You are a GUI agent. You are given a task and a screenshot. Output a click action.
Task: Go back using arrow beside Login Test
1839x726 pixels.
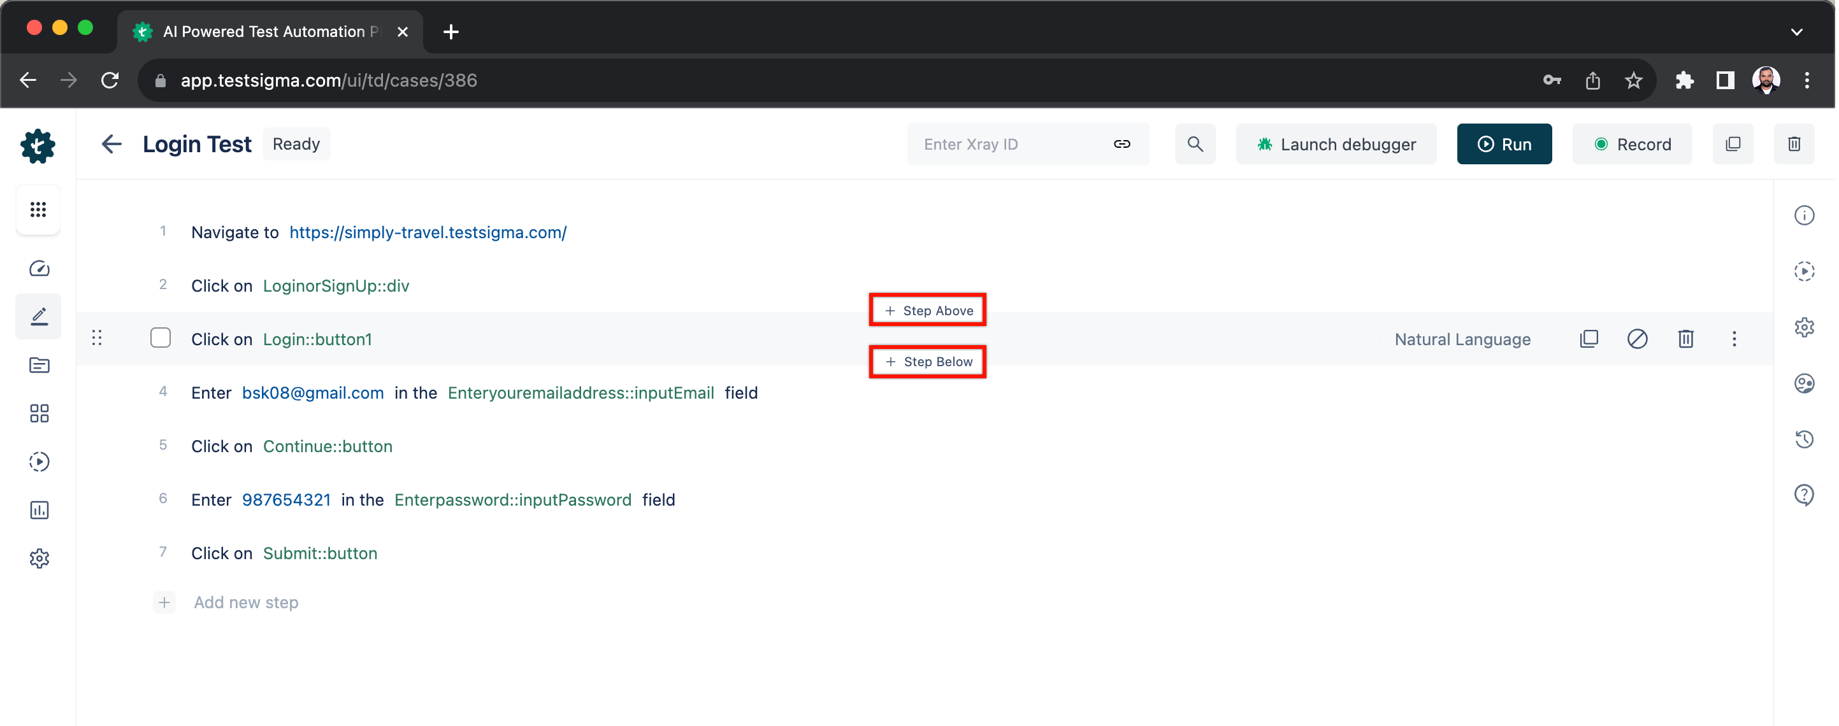112,144
